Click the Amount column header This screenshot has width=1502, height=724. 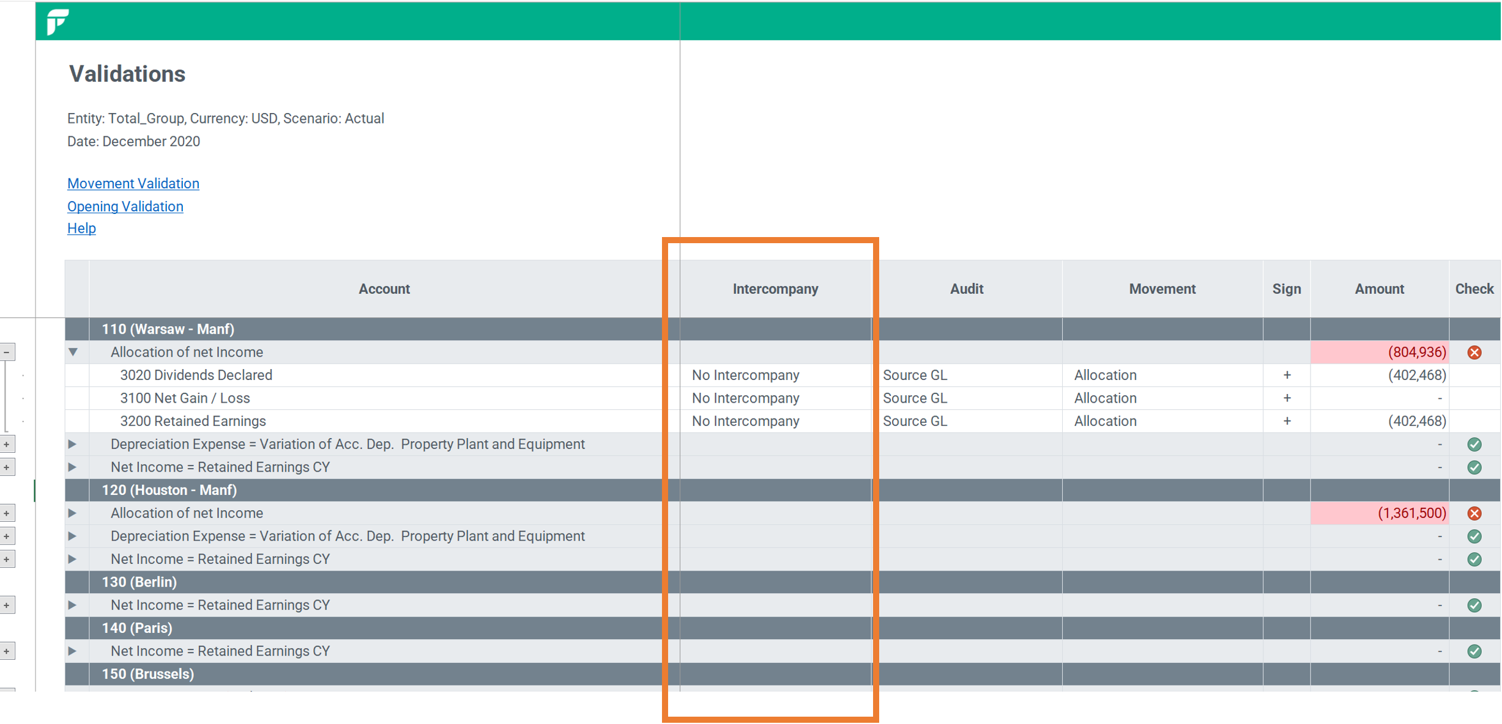[x=1379, y=289]
